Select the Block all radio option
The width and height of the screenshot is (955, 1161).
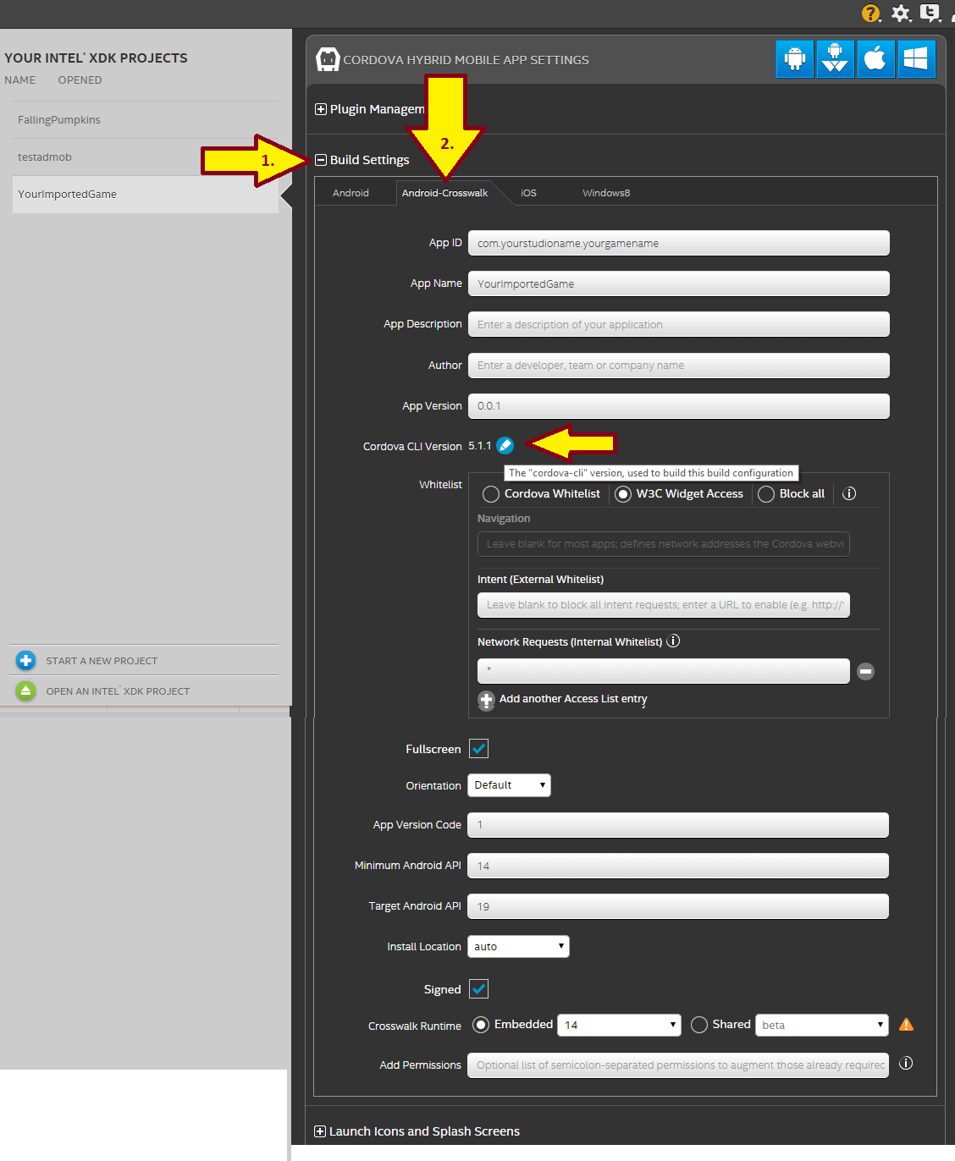pyautogui.click(x=766, y=494)
